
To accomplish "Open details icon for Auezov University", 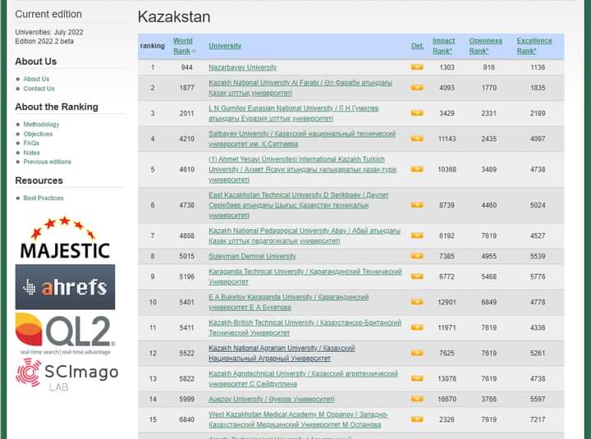I will pos(417,399).
